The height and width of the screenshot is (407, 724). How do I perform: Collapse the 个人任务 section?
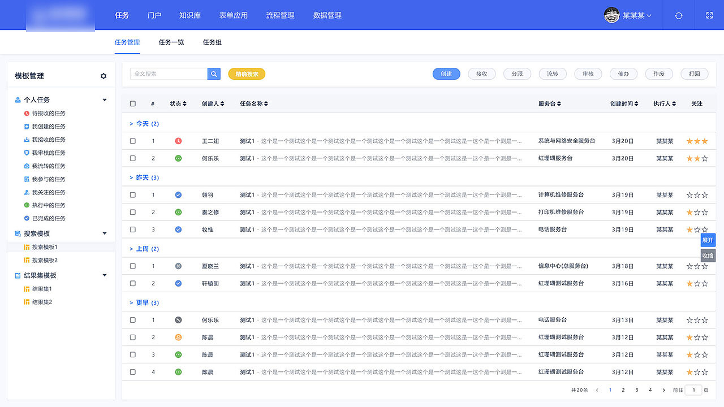[104, 99]
